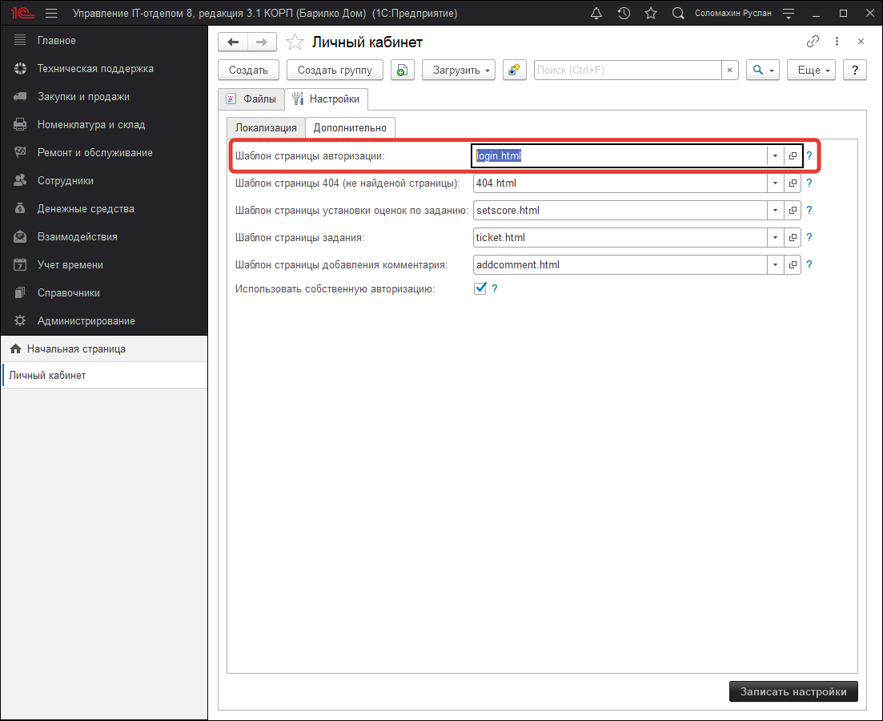Open the Загрузить dropdown button
Image resolution: width=883 pixels, height=721 pixels.
[459, 70]
